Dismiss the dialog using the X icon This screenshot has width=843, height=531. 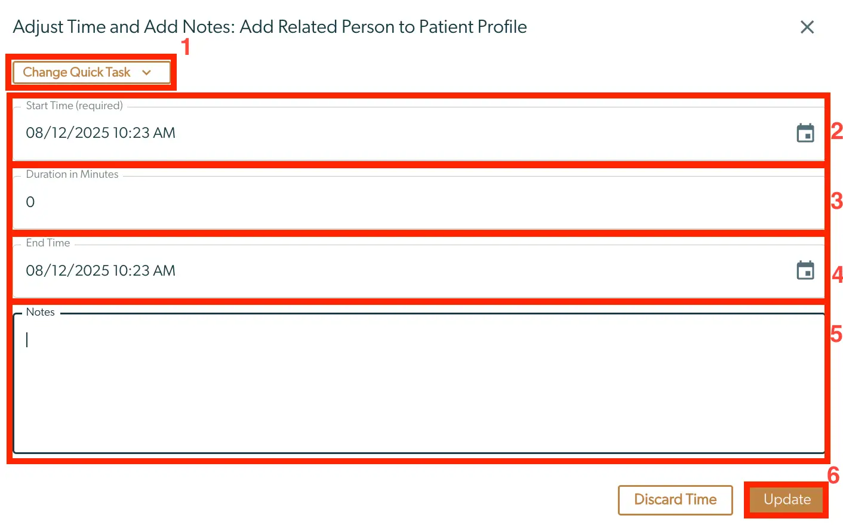[807, 27]
